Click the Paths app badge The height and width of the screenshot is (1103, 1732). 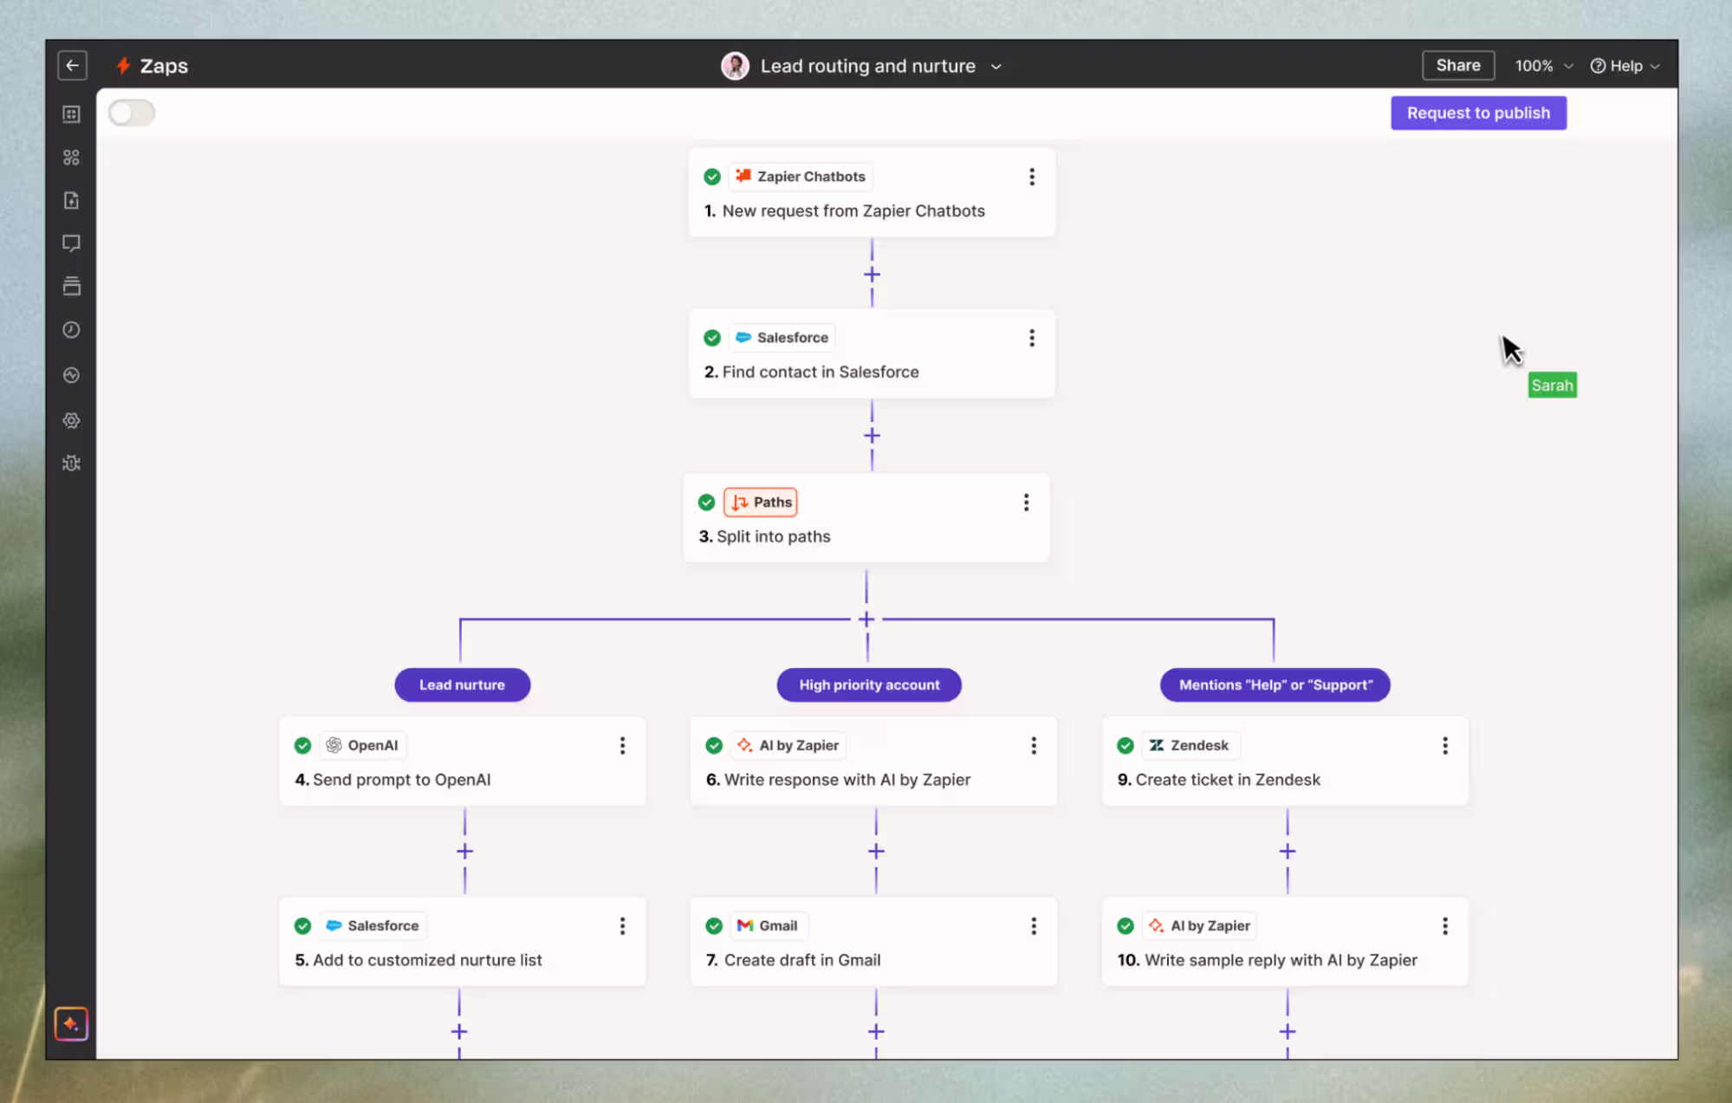761,503
